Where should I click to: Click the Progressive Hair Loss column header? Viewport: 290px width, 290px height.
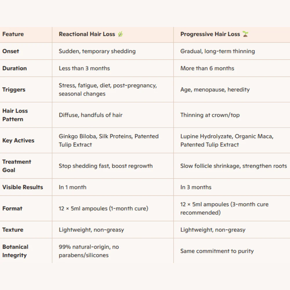click(210, 34)
